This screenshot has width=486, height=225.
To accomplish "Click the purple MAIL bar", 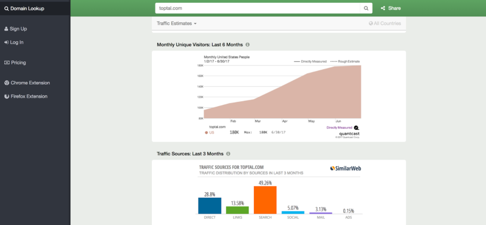I will click(321, 213).
